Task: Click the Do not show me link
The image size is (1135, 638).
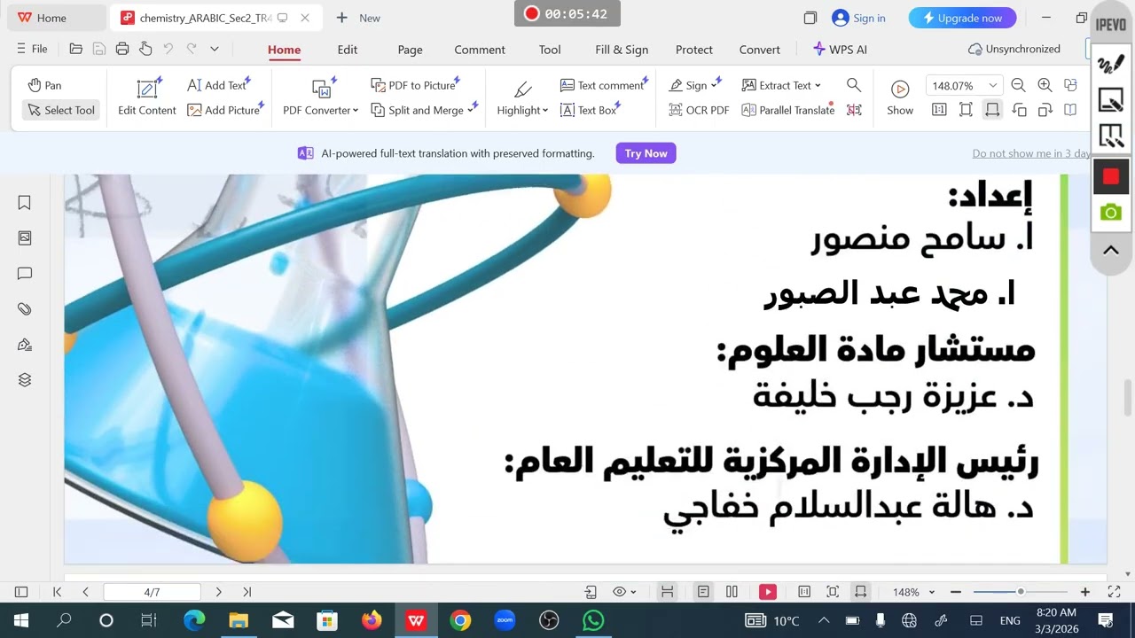Action: (1031, 153)
